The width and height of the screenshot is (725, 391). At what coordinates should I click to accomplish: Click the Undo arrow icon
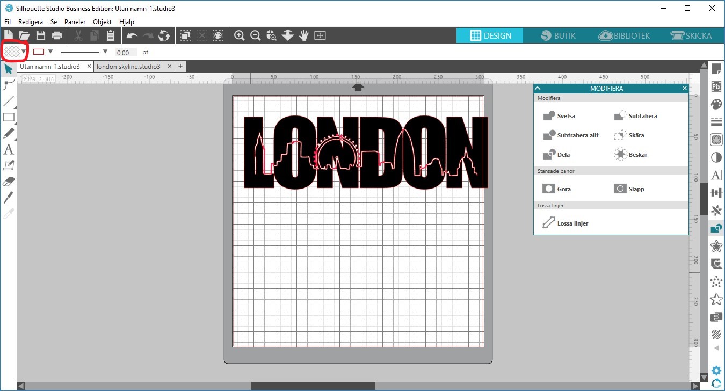tap(132, 35)
